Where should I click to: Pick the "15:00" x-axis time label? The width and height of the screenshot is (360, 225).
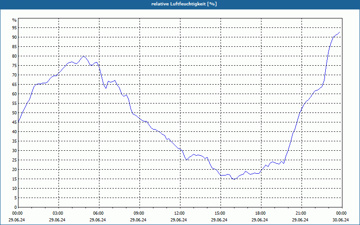pos(220,213)
